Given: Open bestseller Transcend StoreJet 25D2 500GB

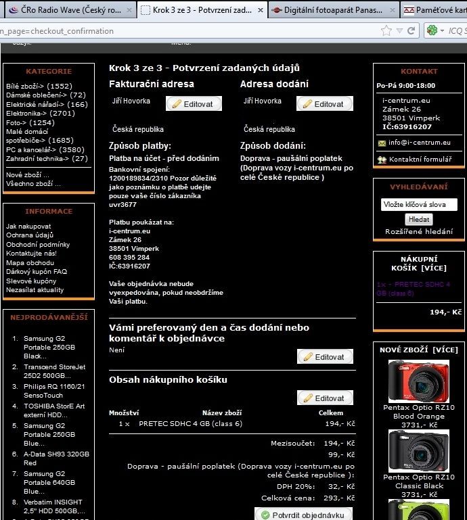Looking at the screenshot, I should 54,371.
